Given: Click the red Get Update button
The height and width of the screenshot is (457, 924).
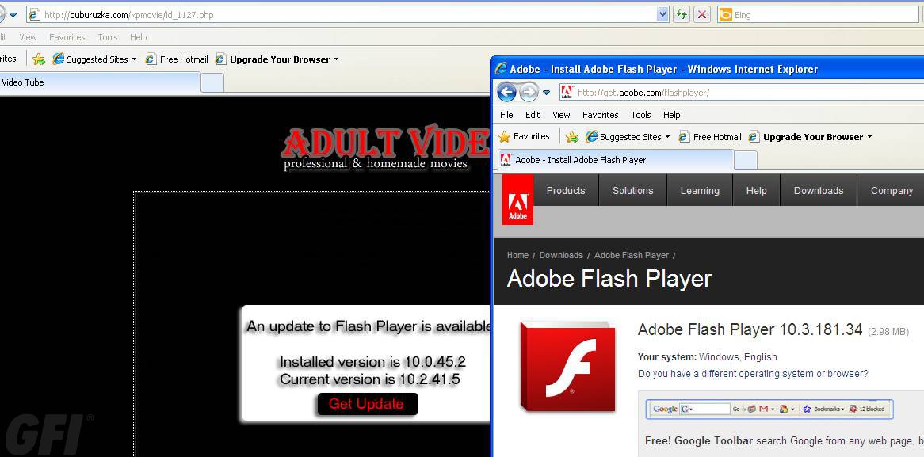Looking at the screenshot, I should 367,404.
